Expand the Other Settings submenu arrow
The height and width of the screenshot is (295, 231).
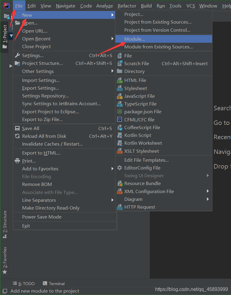pyautogui.click(x=112, y=71)
